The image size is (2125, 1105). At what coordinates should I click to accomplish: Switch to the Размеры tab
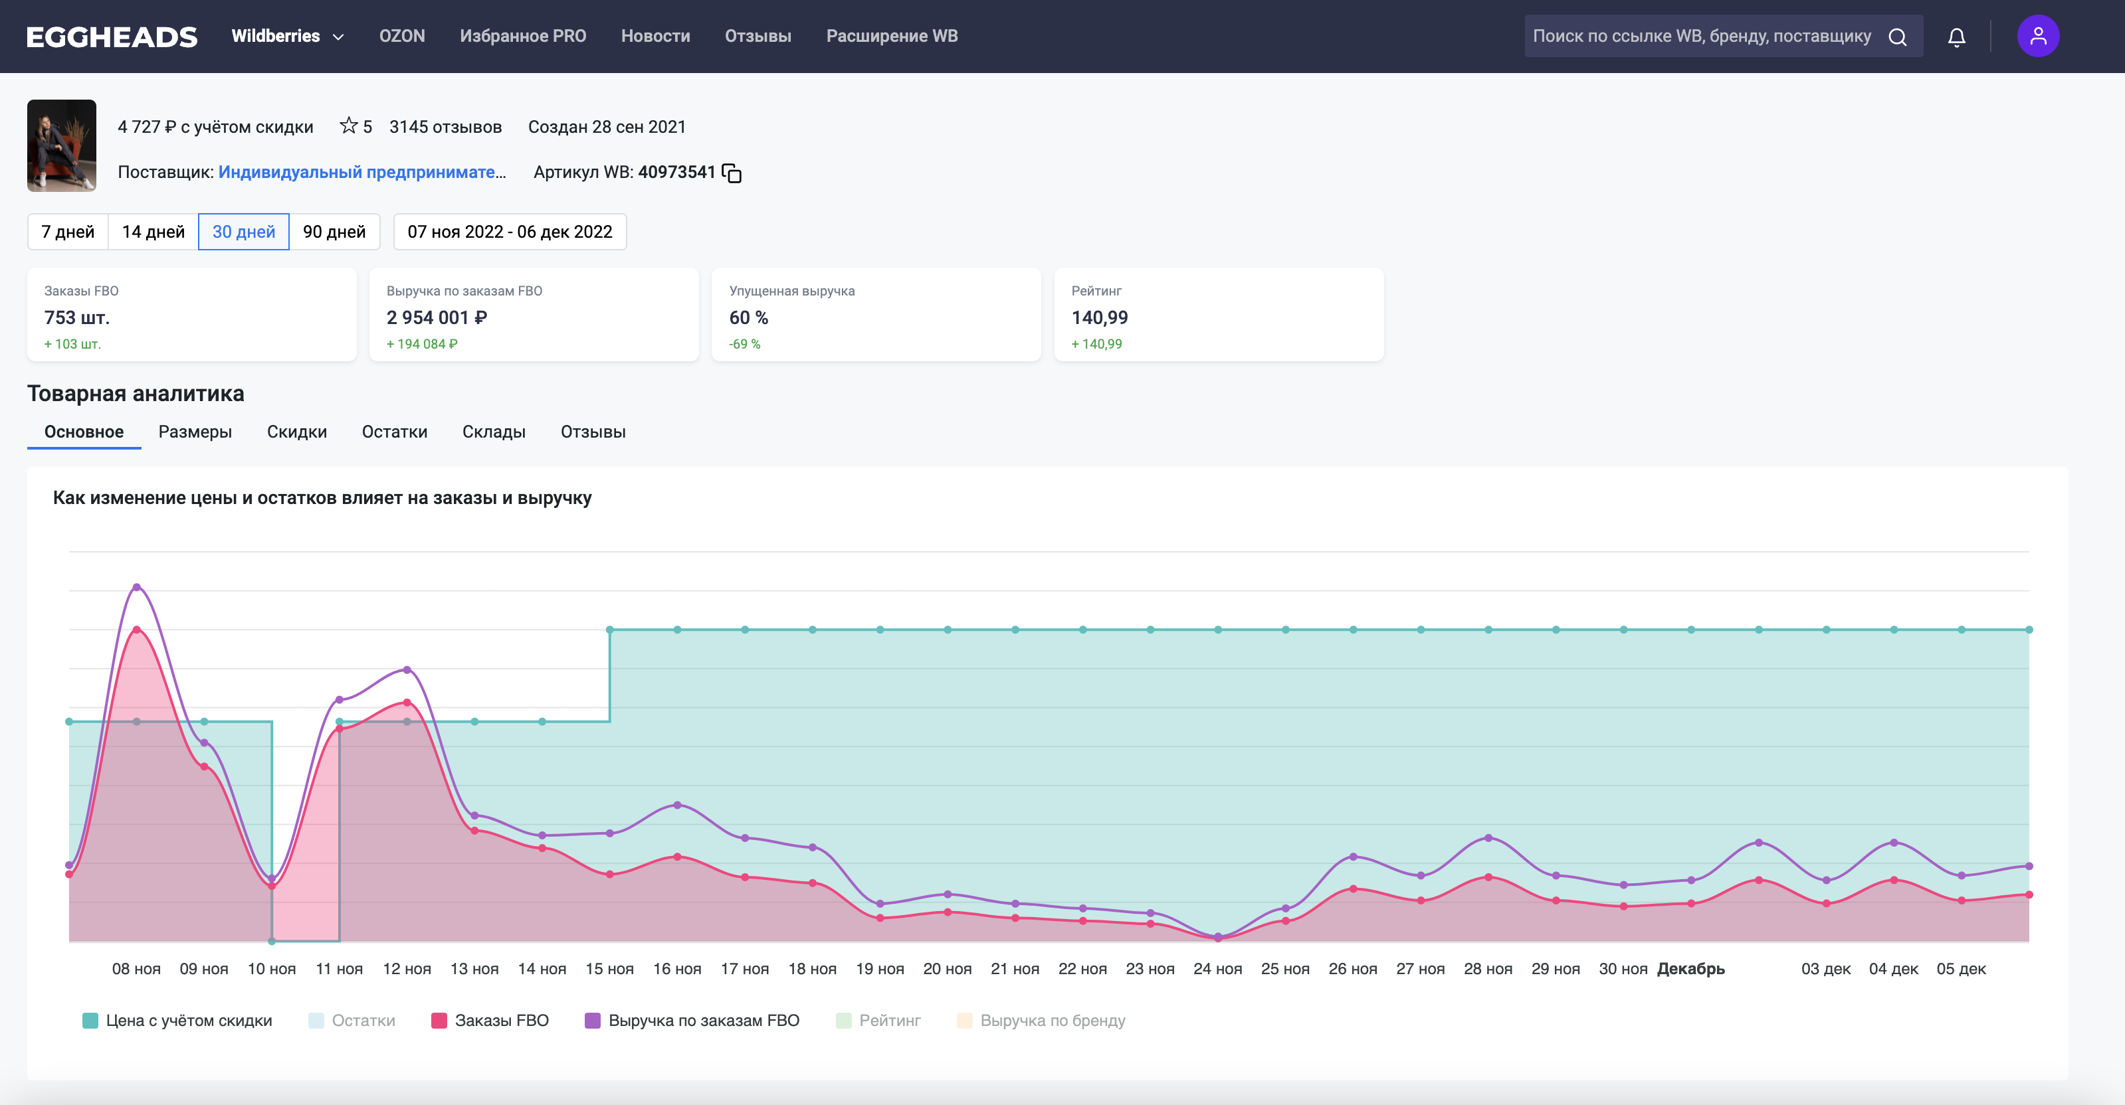click(x=195, y=432)
